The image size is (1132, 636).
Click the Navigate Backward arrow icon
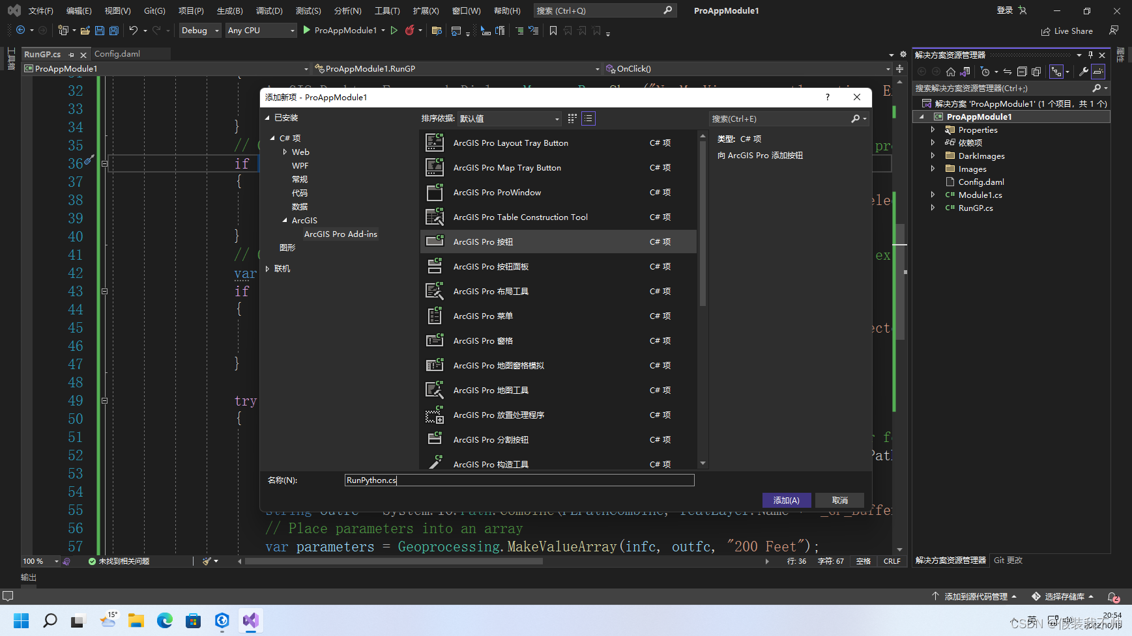pyautogui.click(x=21, y=31)
